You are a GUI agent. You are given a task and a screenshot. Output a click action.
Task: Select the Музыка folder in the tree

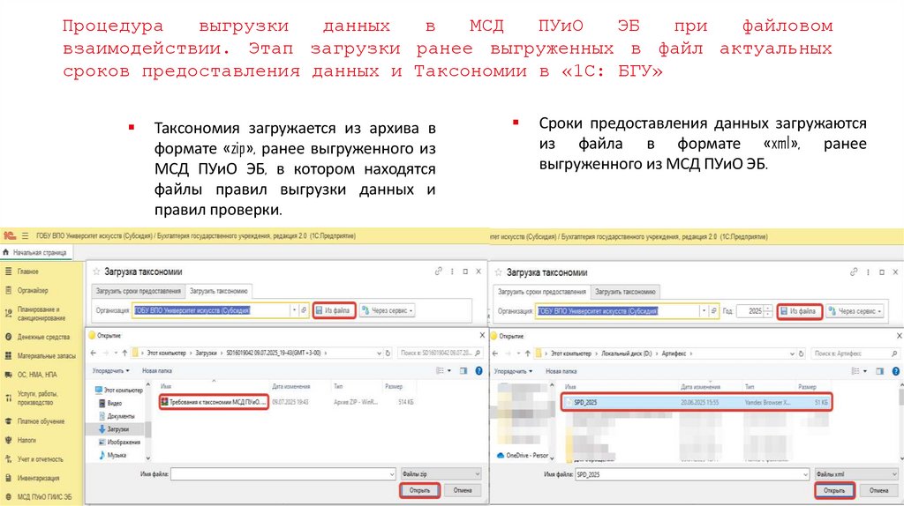tap(112, 456)
